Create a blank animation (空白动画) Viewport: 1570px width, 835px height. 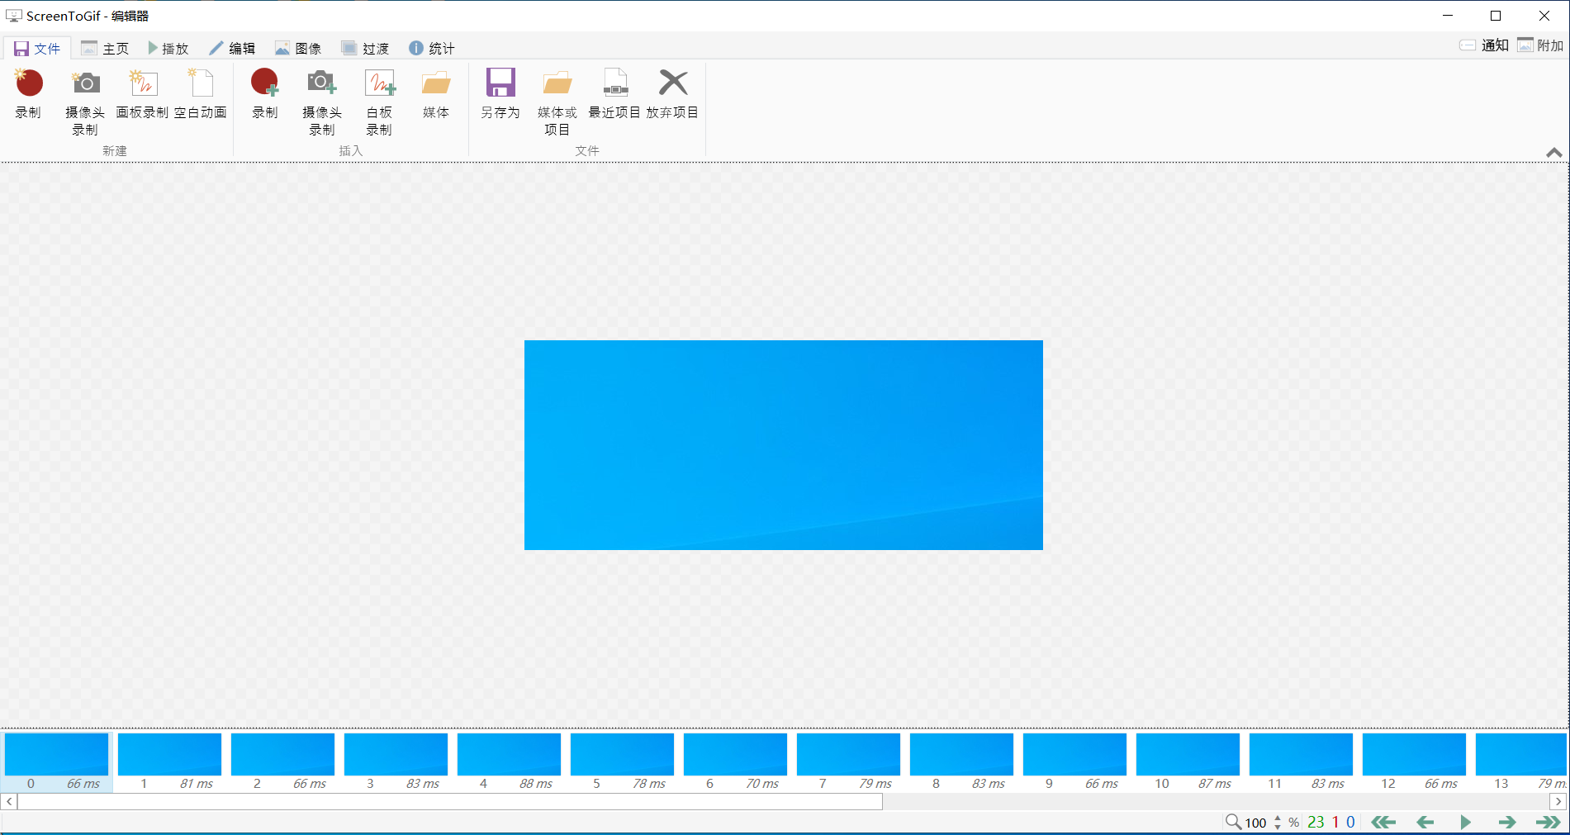coord(201,94)
